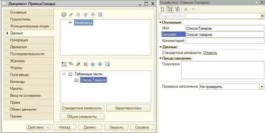Click the properties search box
This screenshot has height=133, width=265.
click(210, 16)
